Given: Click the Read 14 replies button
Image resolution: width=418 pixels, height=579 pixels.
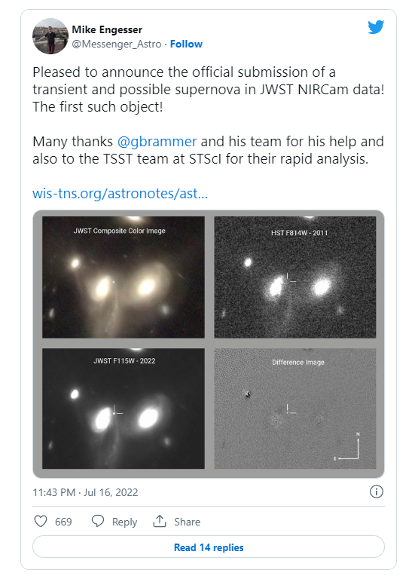Looking at the screenshot, I should pyautogui.click(x=209, y=547).
